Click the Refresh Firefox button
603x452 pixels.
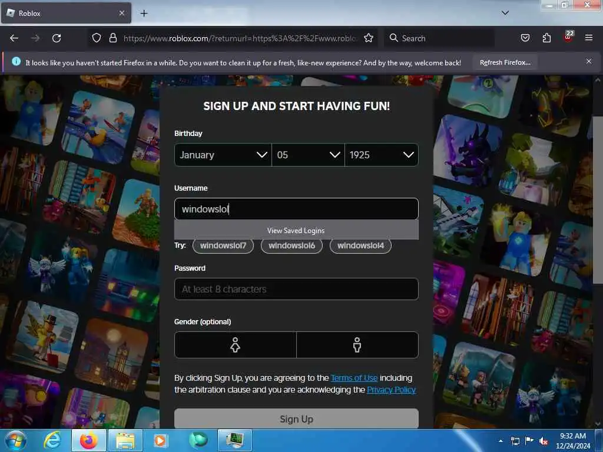(x=505, y=62)
